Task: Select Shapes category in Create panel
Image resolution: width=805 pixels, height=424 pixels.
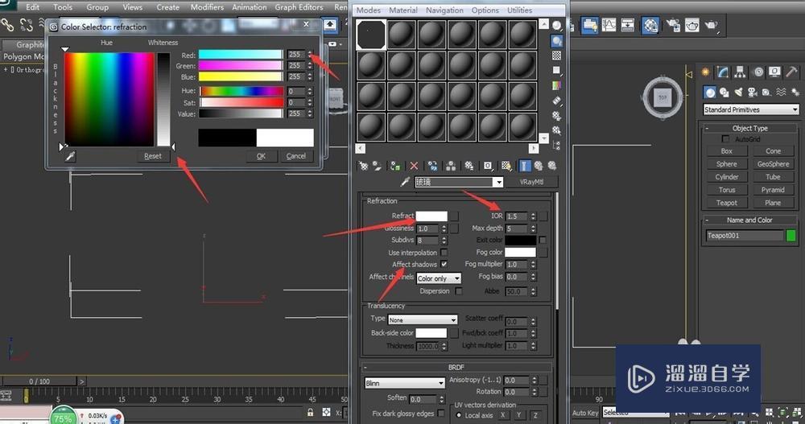Action: [724, 93]
